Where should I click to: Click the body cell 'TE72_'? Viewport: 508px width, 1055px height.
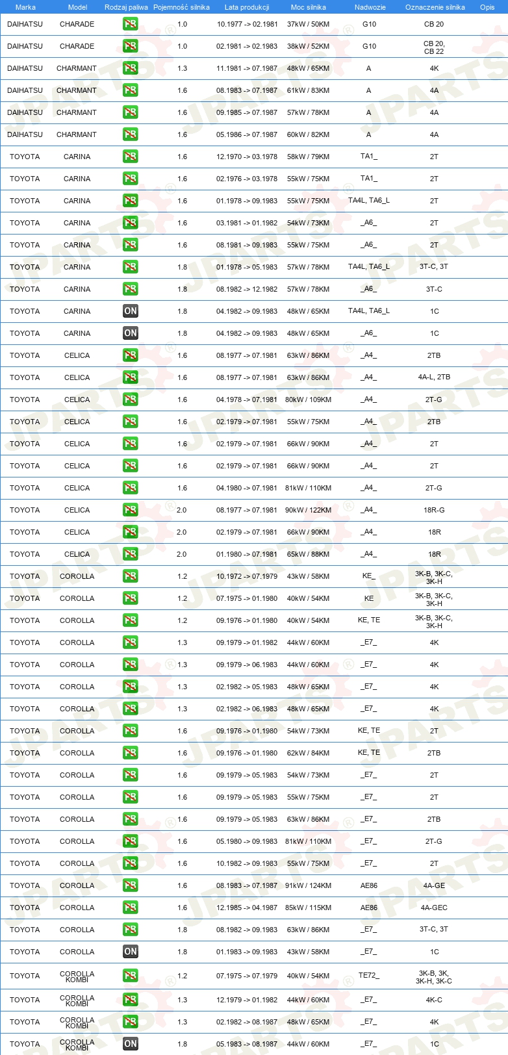[x=369, y=975]
